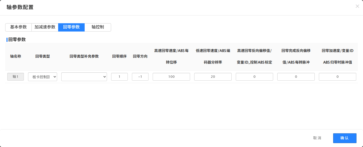Click the 轴名称 column header
The height and width of the screenshot is (147, 363).
(x=16, y=57)
